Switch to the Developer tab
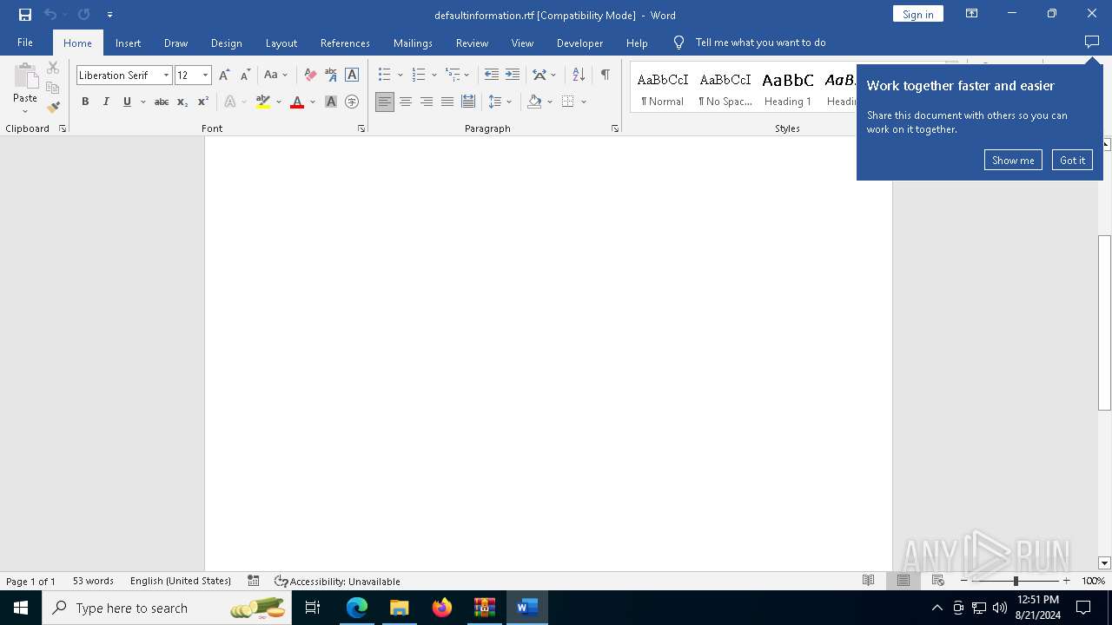The width and height of the screenshot is (1112, 625). [x=579, y=43]
